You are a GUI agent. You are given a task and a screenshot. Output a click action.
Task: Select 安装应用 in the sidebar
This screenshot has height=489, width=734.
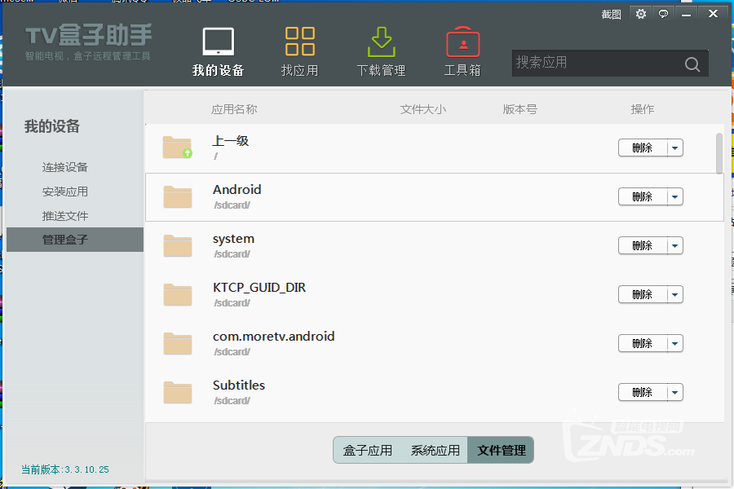(x=65, y=192)
